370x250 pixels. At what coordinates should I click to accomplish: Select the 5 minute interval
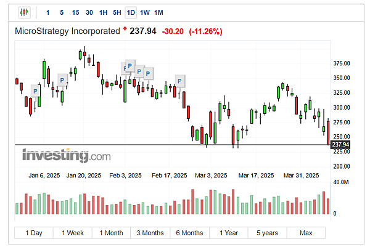[62, 12]
